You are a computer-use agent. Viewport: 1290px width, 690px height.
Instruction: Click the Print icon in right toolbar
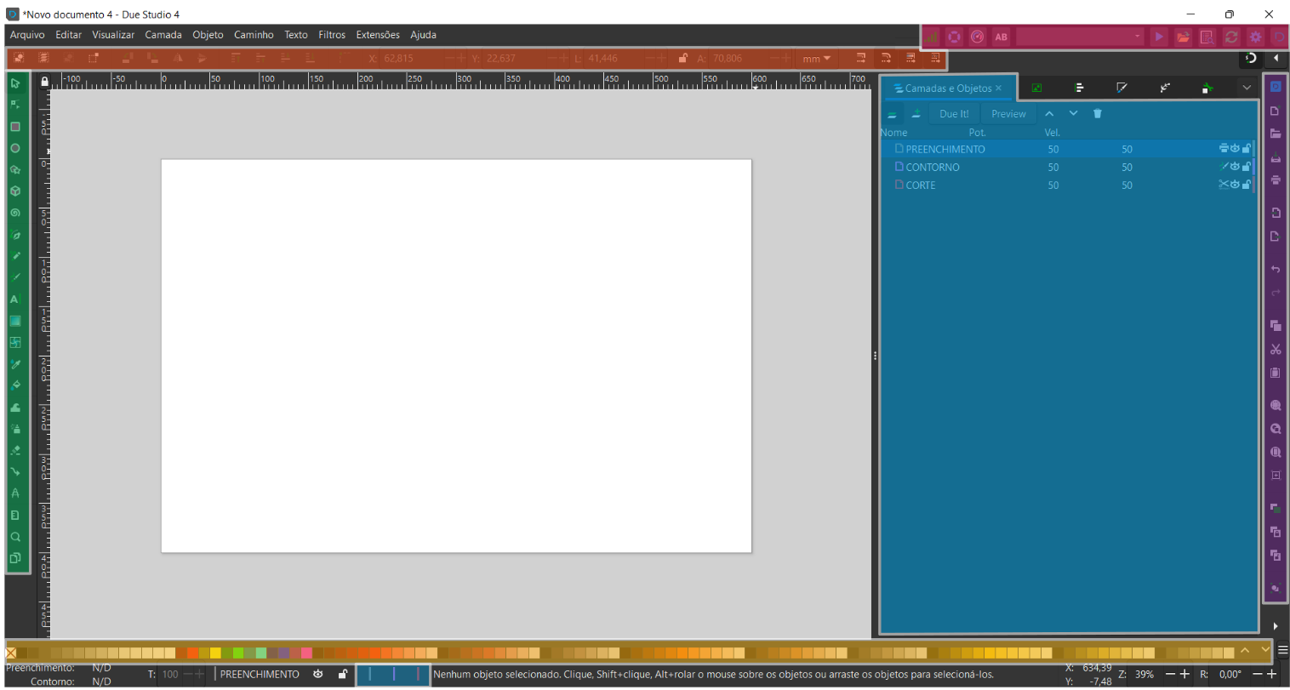1276,180
